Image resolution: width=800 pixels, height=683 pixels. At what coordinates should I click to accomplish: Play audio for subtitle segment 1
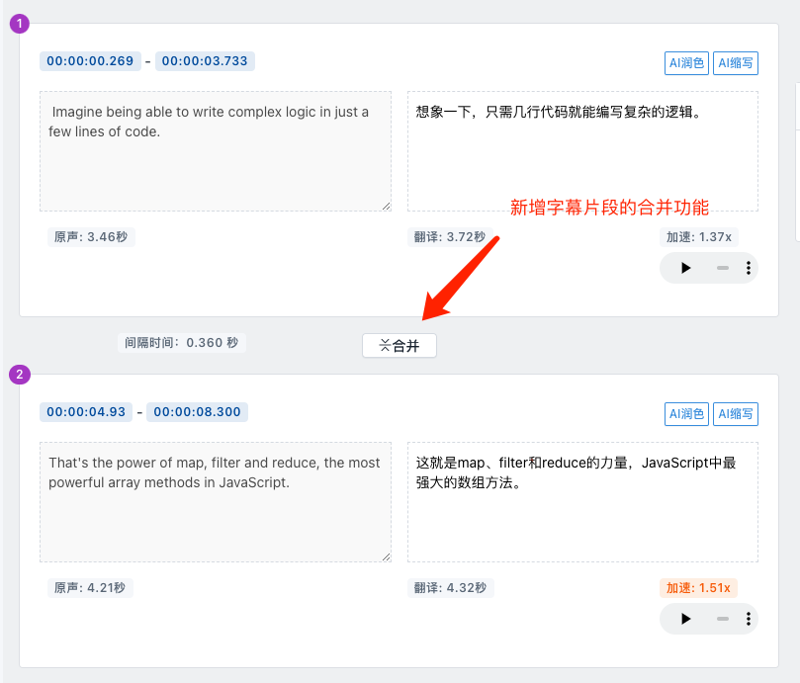(685, 268)
